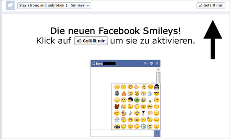Open the Smileys dropdown menu
Viewport: 230px width, 139px height.
pyautogui.click(x=80, y=6)
